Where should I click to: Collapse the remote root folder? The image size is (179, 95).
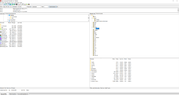coord(91,15)
